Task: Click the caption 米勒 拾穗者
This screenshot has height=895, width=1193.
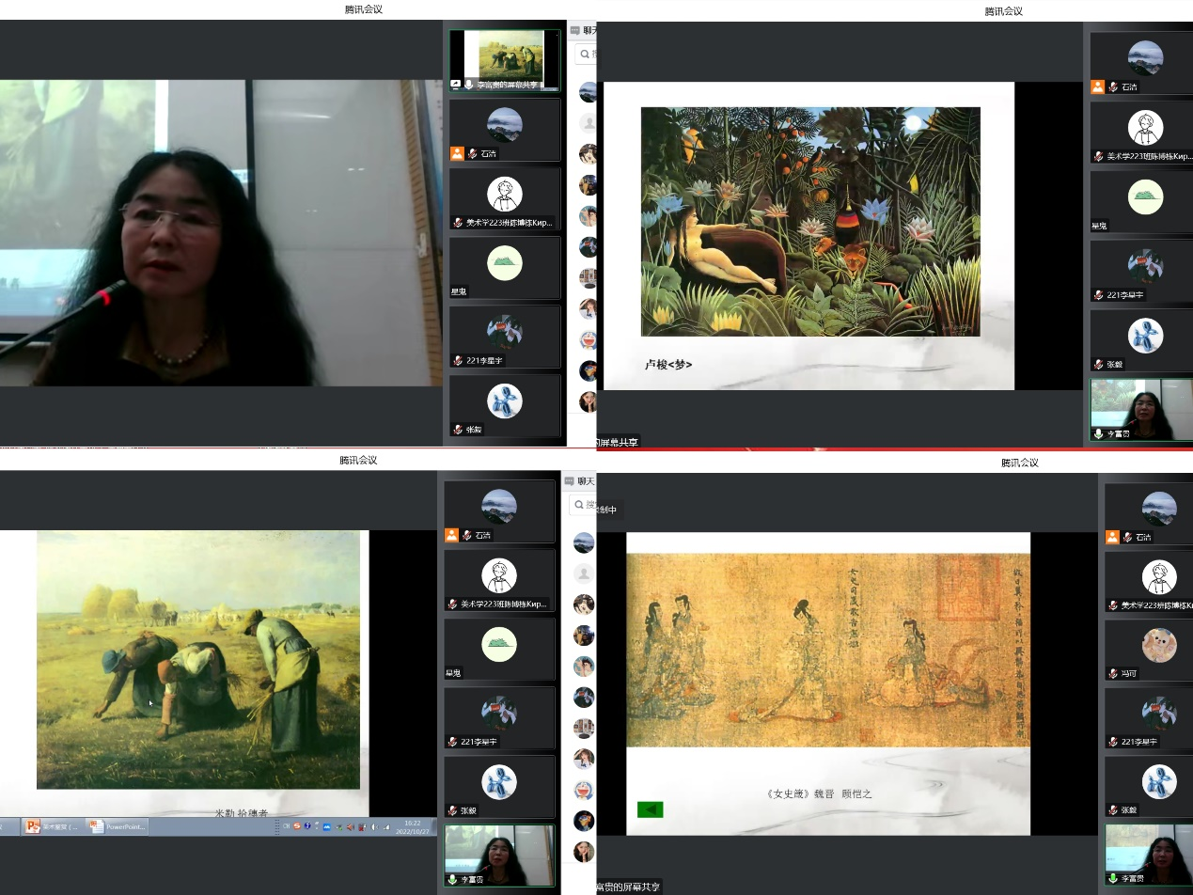Action: point(242,812)
